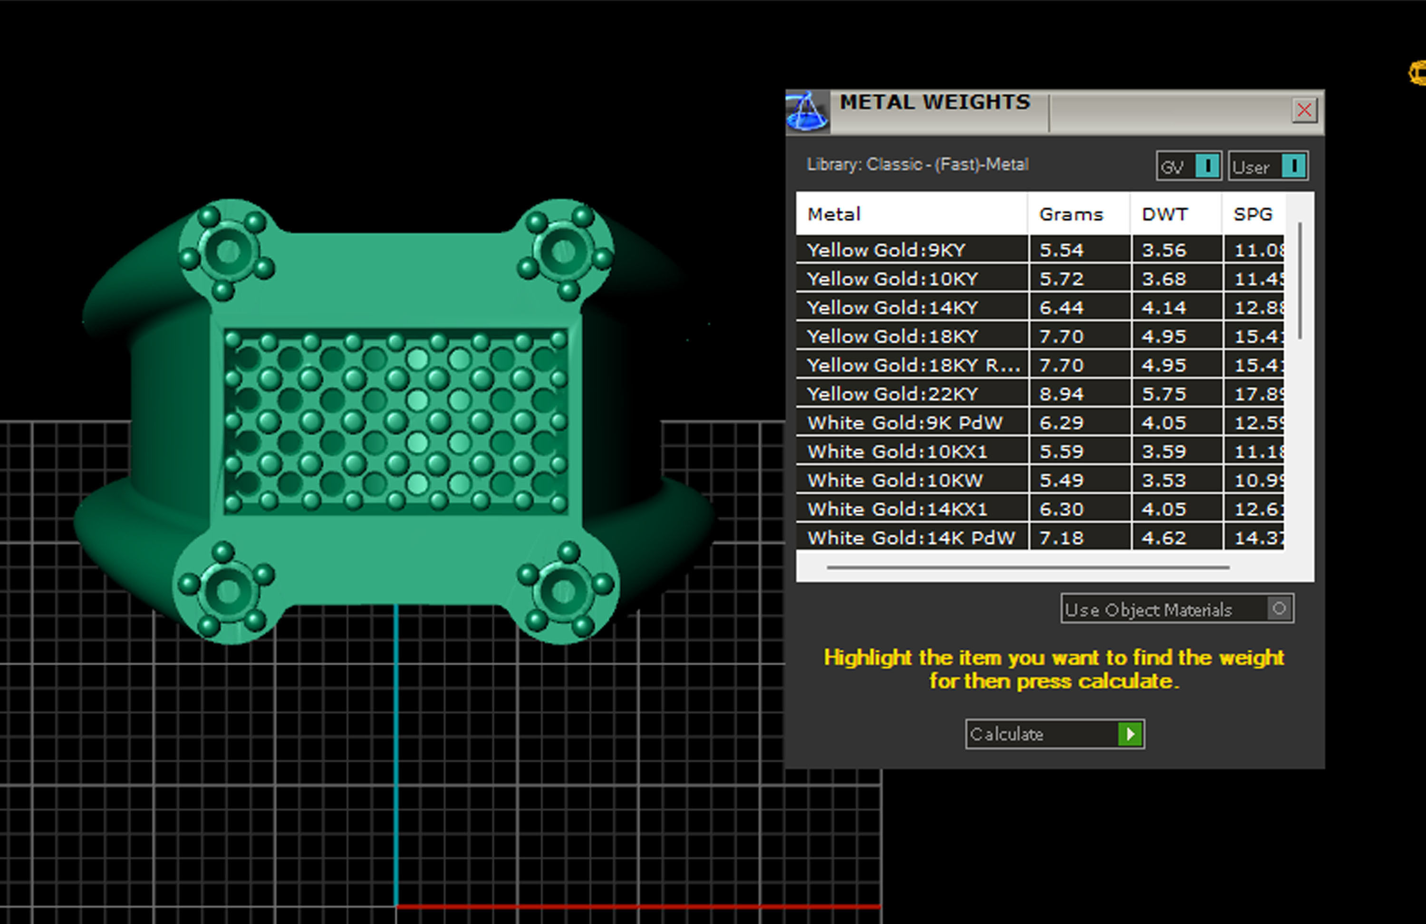Viewport: 1426px width, 924px height.
Task: Enable Use Object Materials option
Action: coord(1279,609)
